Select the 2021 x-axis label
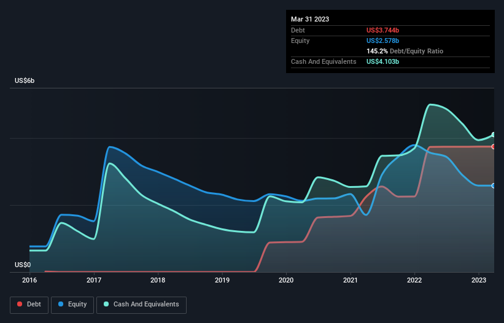 point(351,280)
